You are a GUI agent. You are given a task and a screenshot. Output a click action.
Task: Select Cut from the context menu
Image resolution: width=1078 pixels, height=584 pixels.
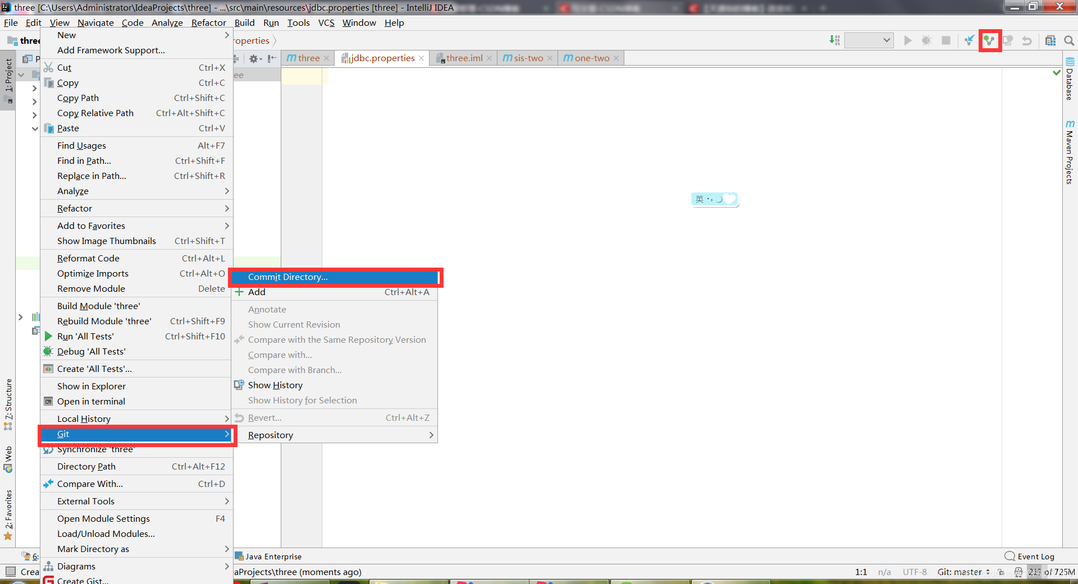pos(137,68)
